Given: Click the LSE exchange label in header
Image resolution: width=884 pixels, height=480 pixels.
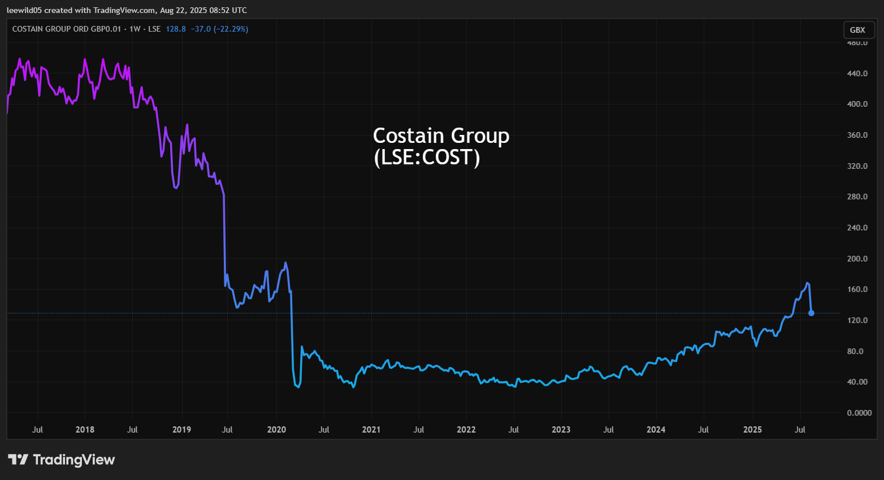Looking at the screenshot, I should 154,29.
